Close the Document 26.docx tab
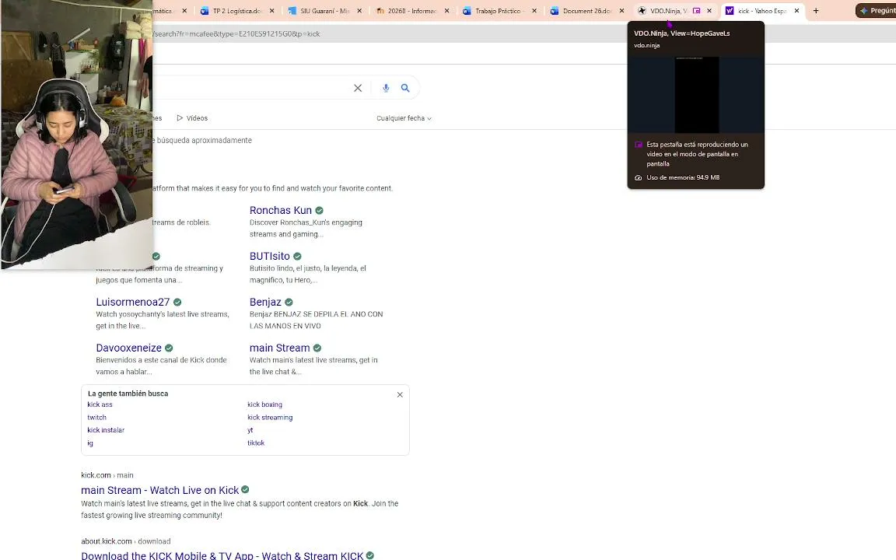Viewport: 896px width, 560px height. 621,11
